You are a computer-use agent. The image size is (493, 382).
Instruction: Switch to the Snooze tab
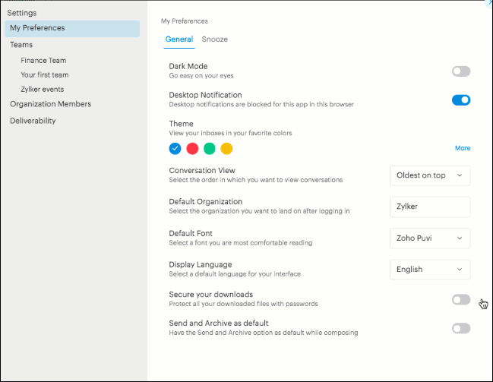215,39
